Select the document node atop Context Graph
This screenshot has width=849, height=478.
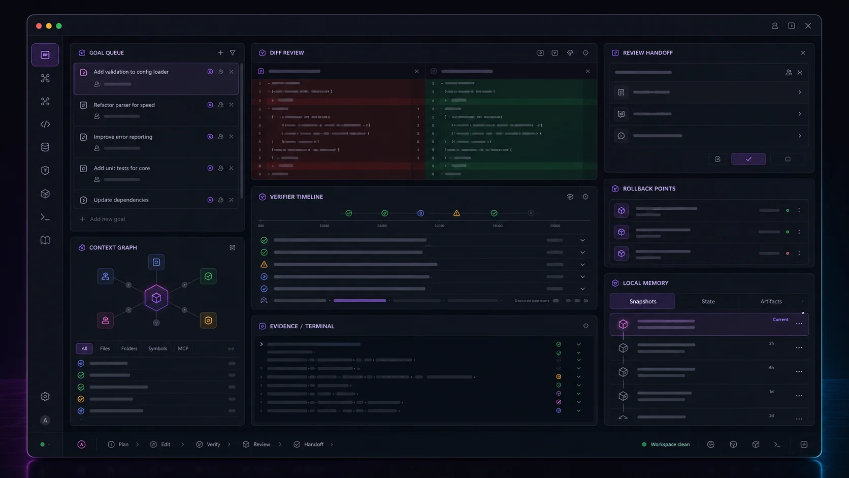coord(156,262)
